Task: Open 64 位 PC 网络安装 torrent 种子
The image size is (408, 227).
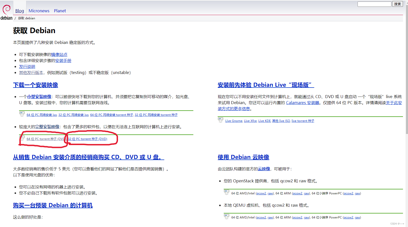Action: [x=112, y=115]
